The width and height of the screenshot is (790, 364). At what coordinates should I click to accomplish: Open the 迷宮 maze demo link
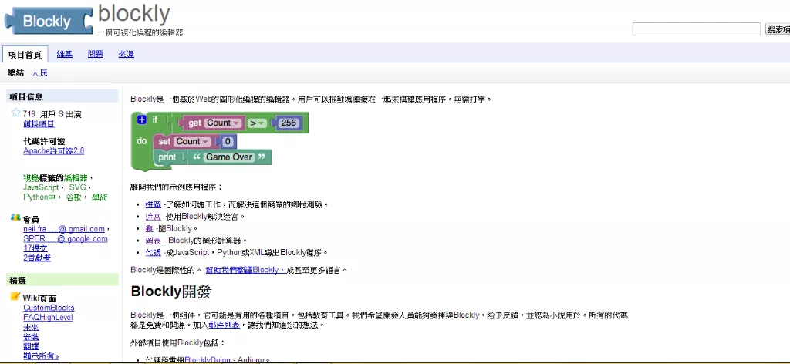[154, 217]
